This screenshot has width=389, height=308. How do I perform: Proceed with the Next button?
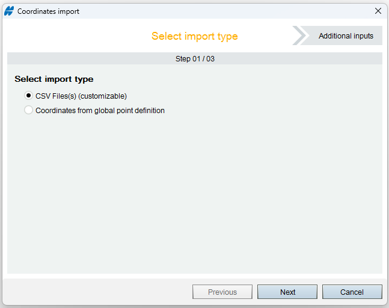(287, 292)
